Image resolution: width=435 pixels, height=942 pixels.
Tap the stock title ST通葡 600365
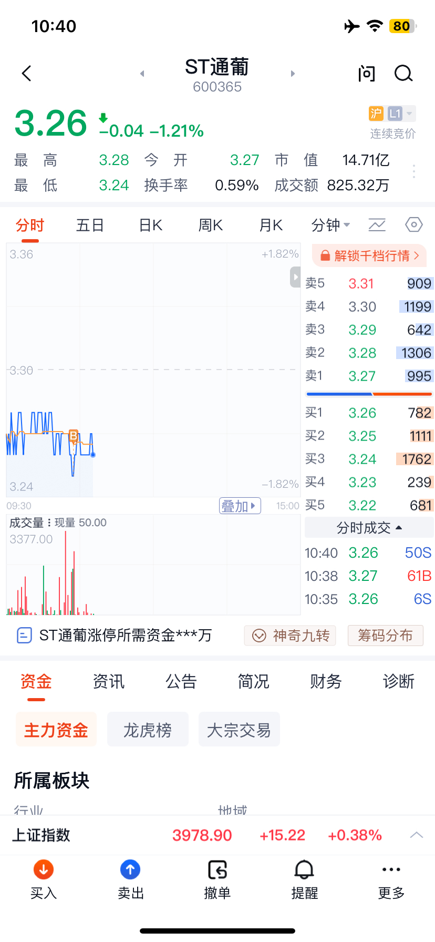[x=217, y=75]
